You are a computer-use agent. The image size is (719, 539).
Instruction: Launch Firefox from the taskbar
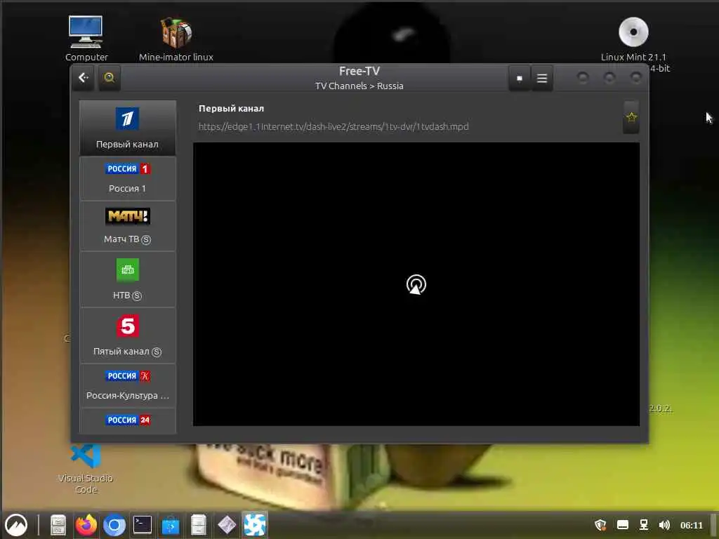tap(86, 525)
